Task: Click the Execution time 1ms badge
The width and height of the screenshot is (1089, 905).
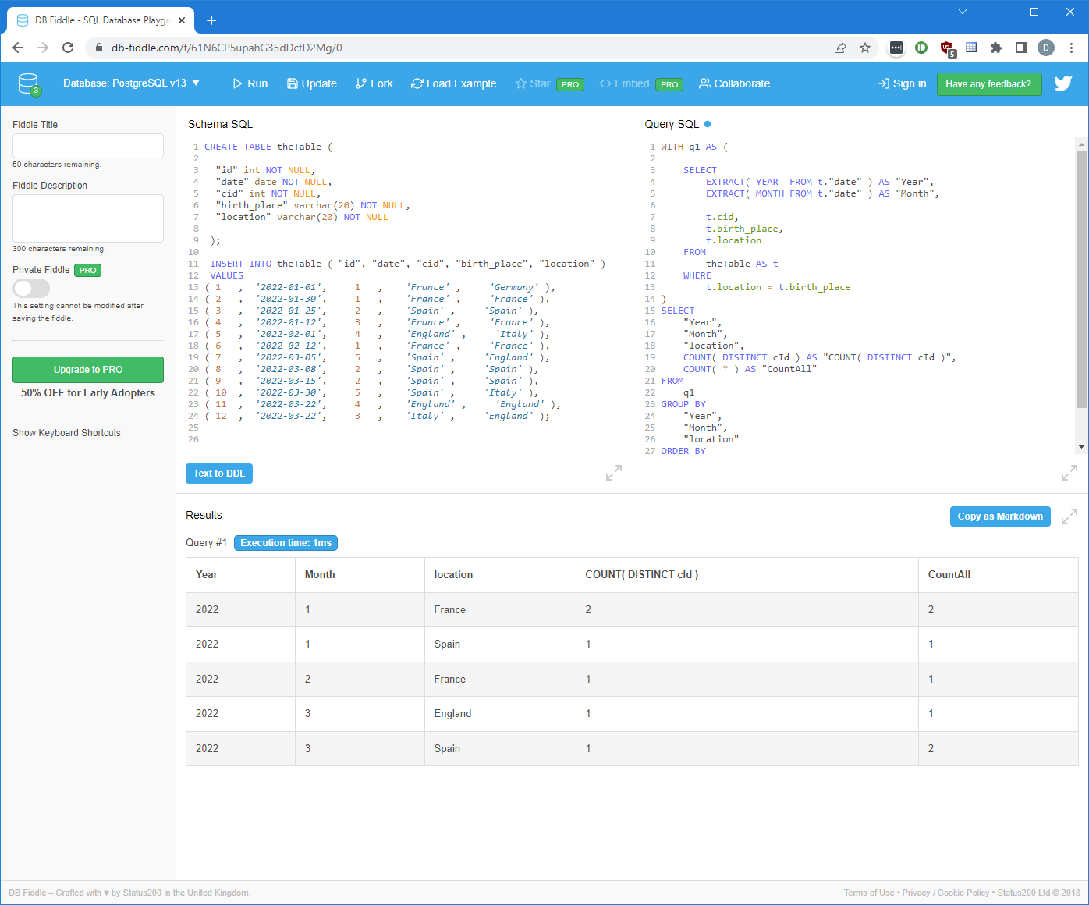Action: (286, 543)
